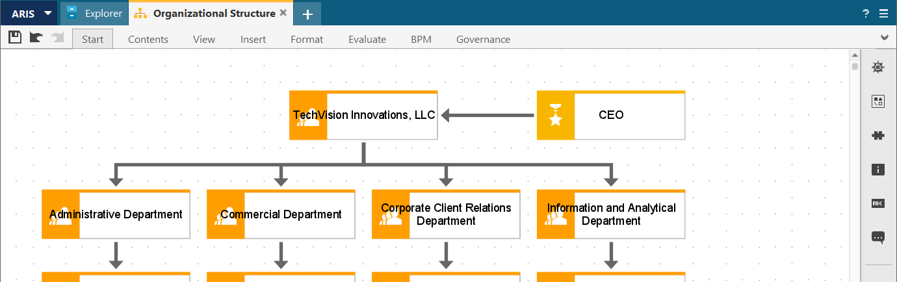Click the scrollbar up arrow
This screenshot has height=282, width=897.
(855, 55)
